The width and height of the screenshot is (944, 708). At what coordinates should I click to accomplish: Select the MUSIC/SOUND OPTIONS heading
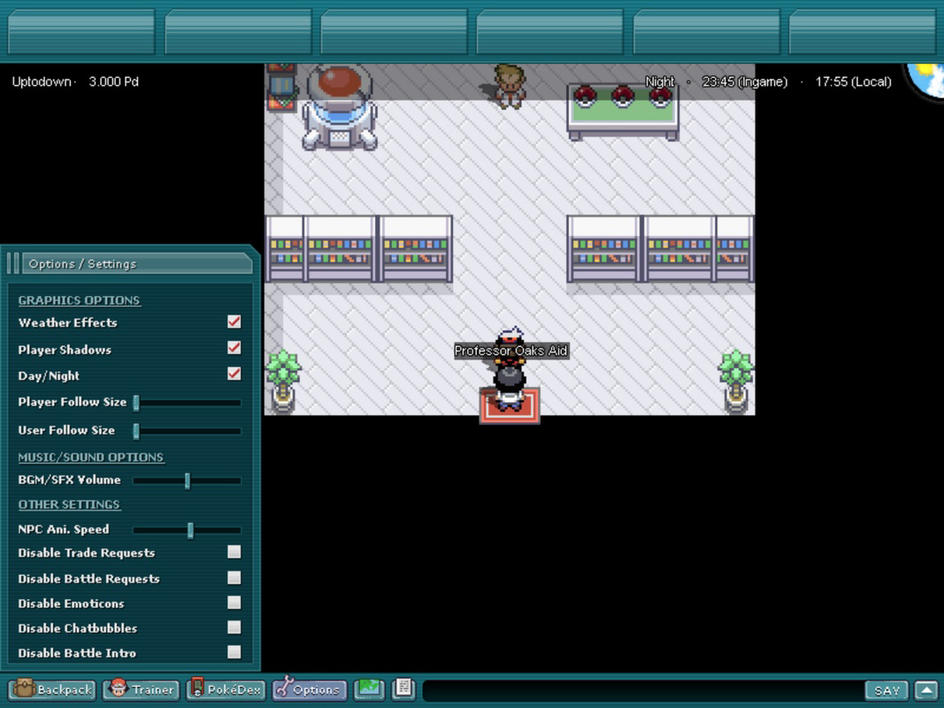tap(91, 458)
